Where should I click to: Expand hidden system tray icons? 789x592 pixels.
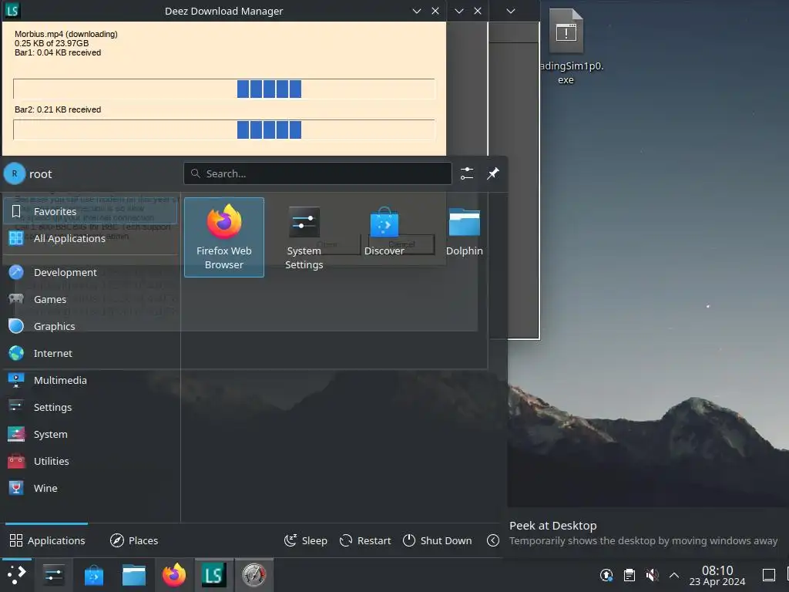click(674, 575)
